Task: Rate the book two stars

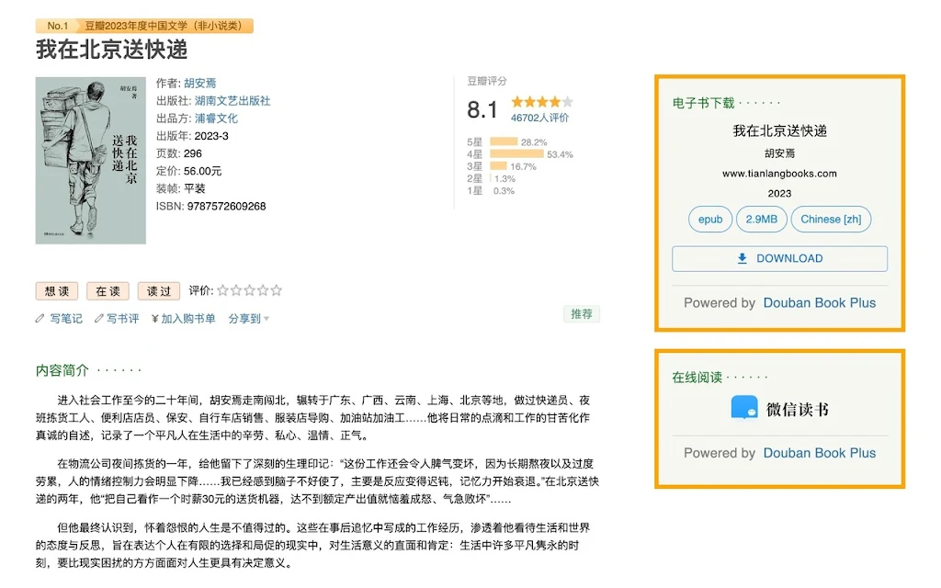Action: 236,290
